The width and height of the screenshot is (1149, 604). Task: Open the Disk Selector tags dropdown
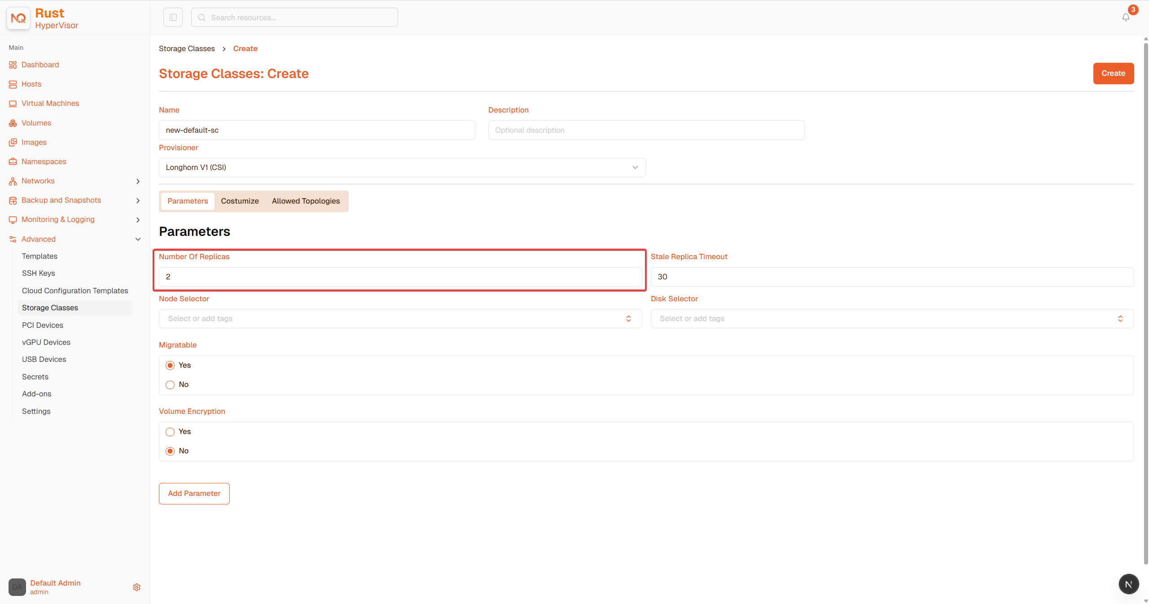tap(892, 318)
